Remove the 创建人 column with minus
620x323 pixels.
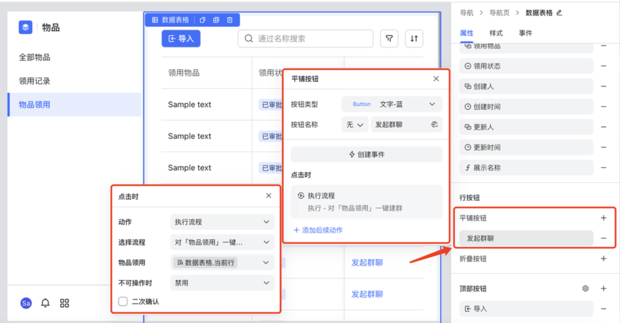click(603, 86)
